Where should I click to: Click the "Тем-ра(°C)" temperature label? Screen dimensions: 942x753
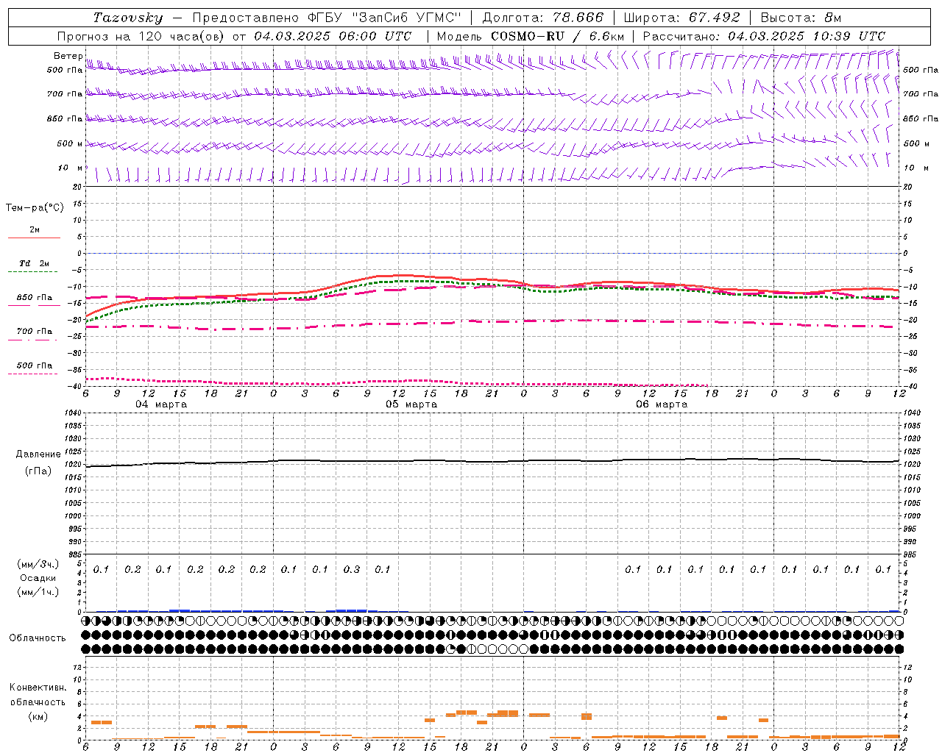[35, 208]
